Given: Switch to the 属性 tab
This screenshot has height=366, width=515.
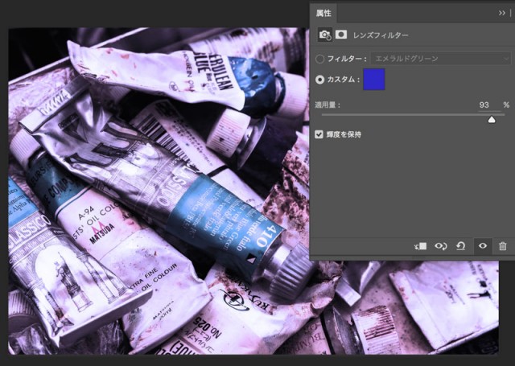Looking at the screenshot, I should coord(323,13).
